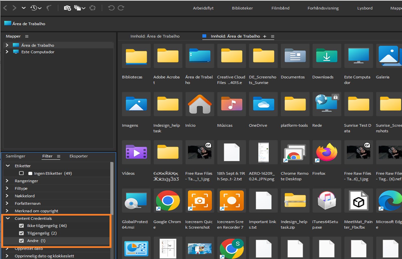
Task: Select Creative Cloud Files folder
Action: click(231, 56)
